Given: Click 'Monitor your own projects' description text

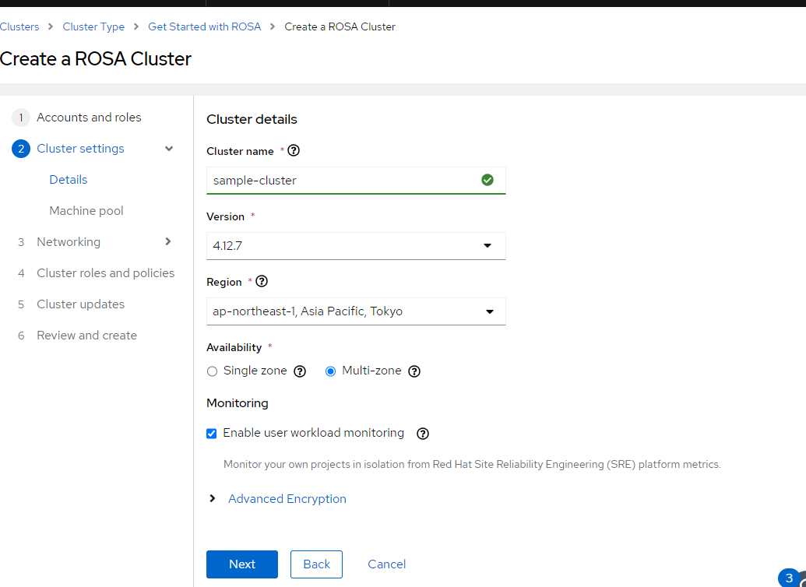Looking at the screenshot, I should pyautogui.click(x=472, y=464).
